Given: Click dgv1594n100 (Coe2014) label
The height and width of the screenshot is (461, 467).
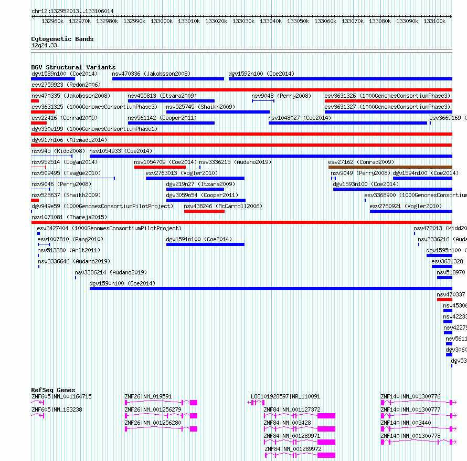Looking at the screenshot, I should pyautogui.click(x=426, y=173).
